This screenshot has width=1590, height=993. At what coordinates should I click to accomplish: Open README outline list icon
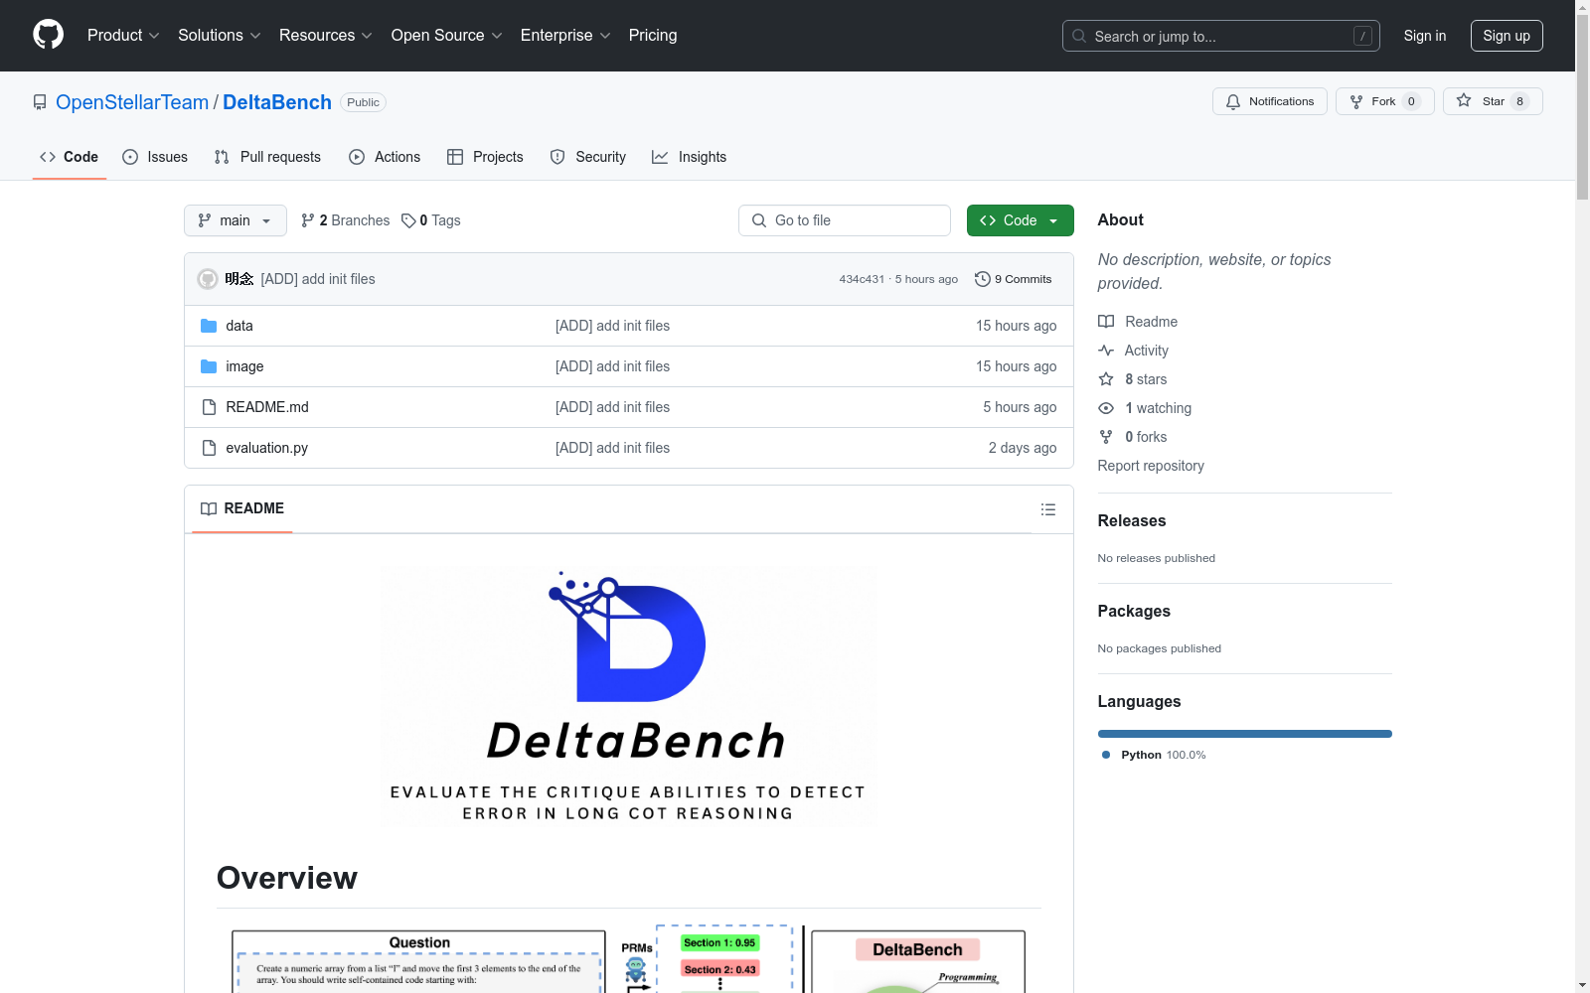[x=1047, y=509]
